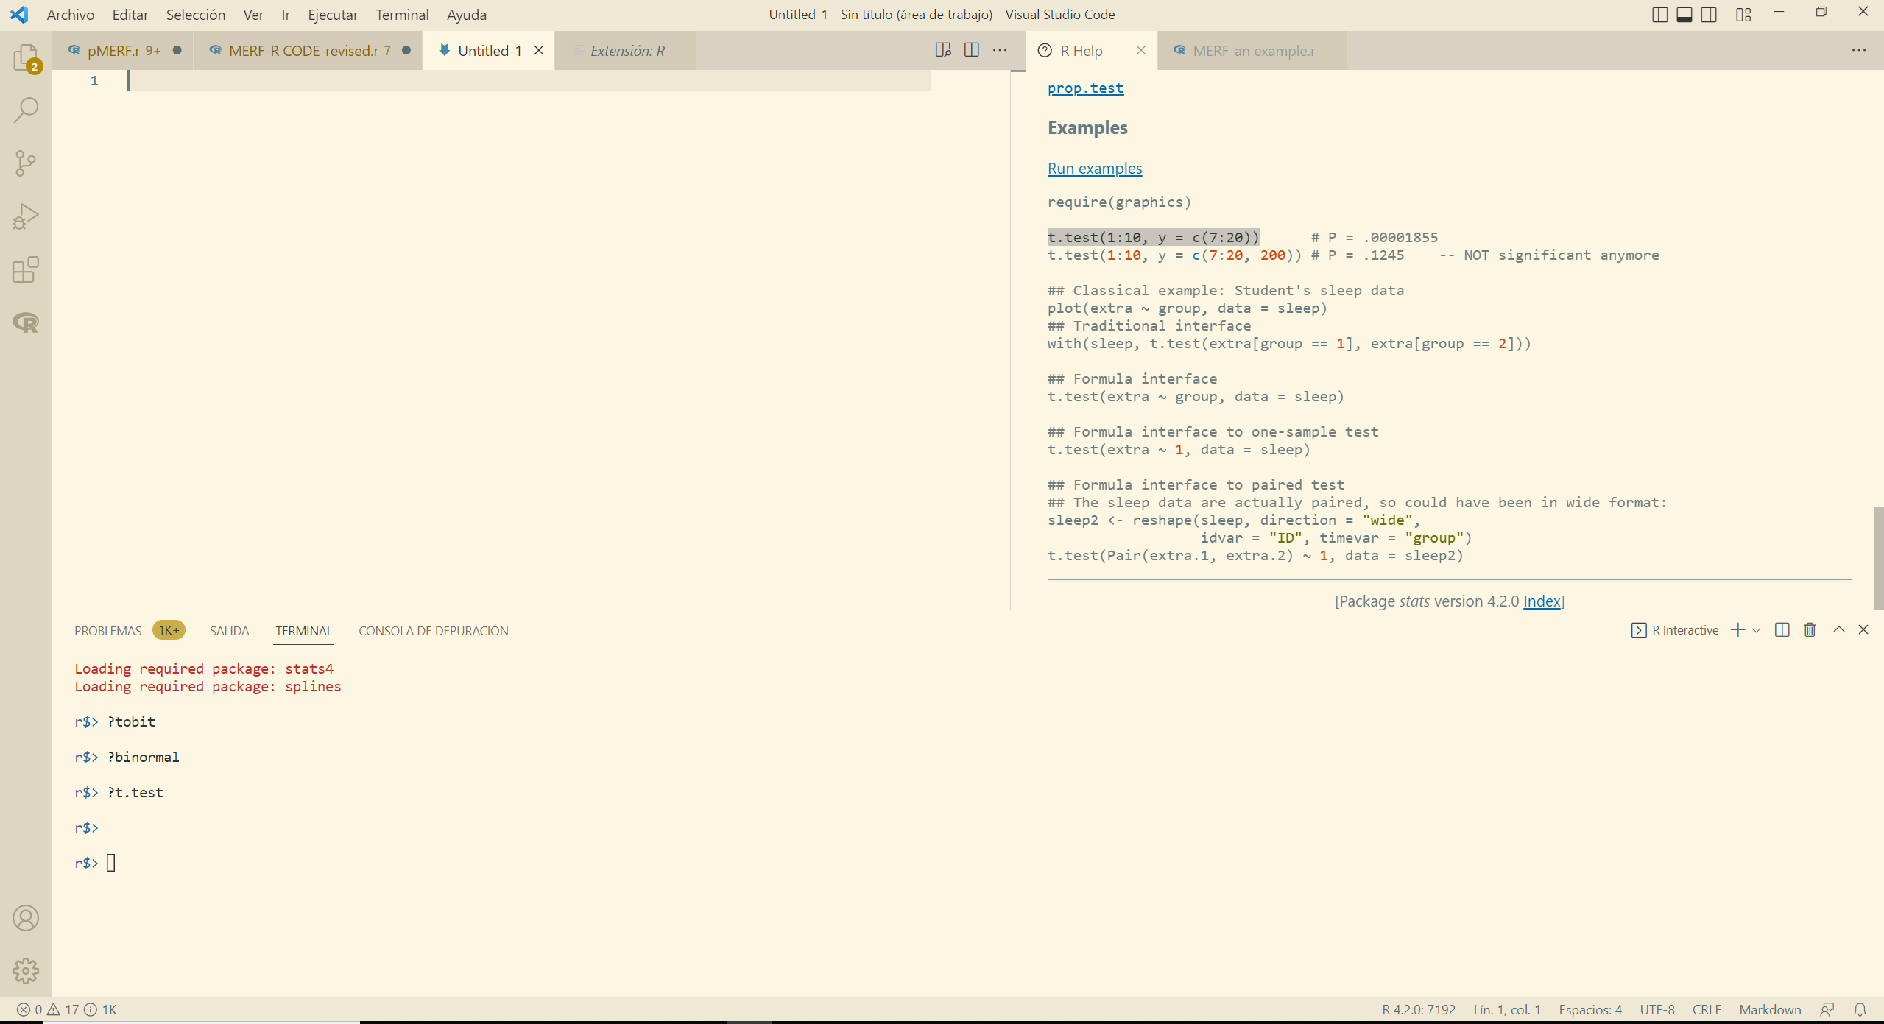Delete the active terminal with the trash icon
Image resolution: width=1884 pixels, height=1024 pixels.
(x=1810, y=630)
